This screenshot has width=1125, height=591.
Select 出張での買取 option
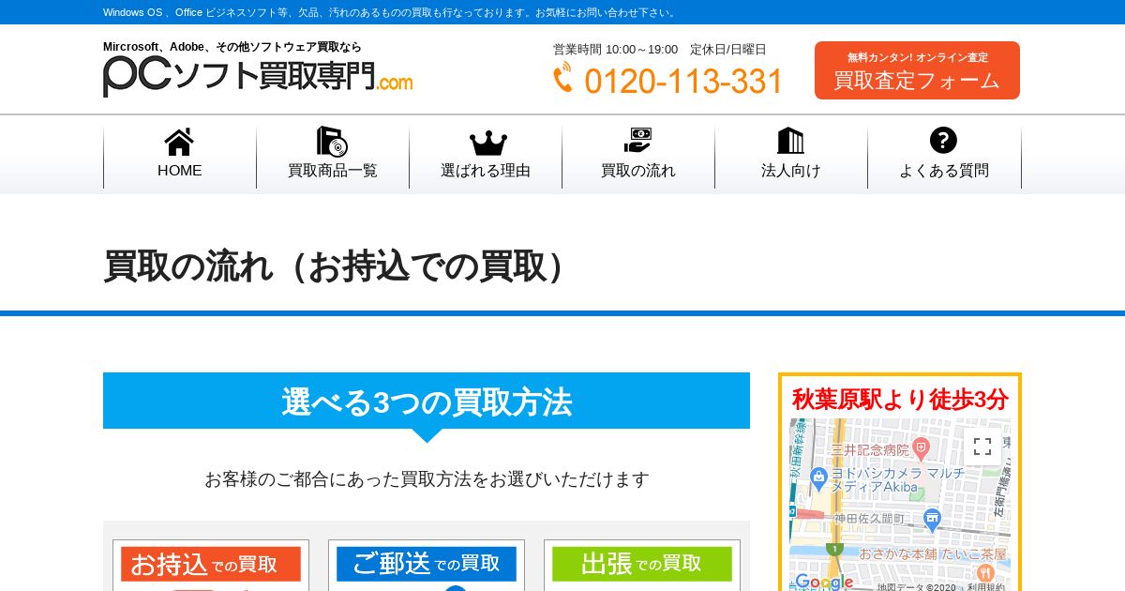coord(642,564)
